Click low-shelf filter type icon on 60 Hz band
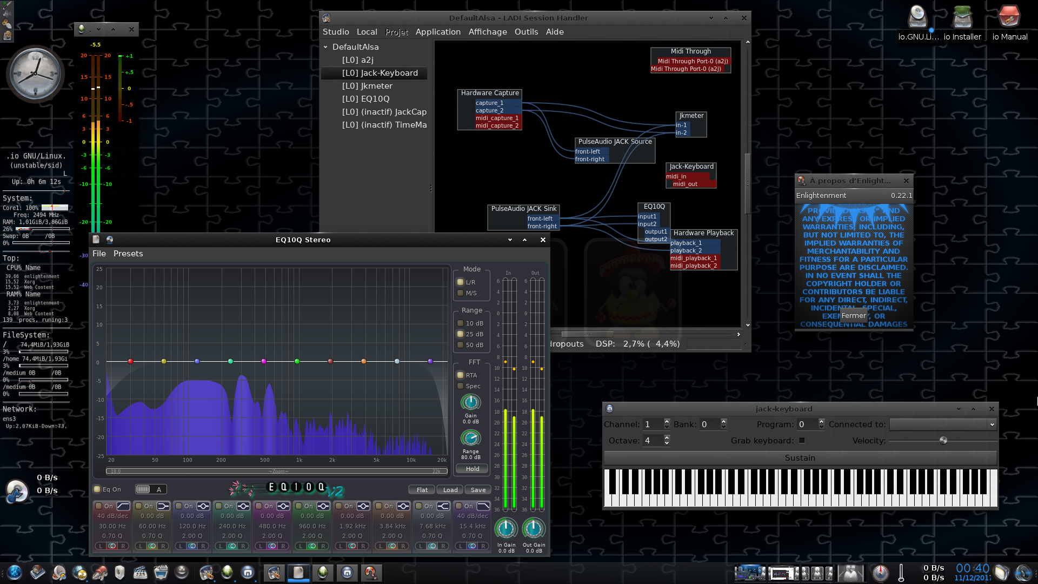 (x=163, y=506)
